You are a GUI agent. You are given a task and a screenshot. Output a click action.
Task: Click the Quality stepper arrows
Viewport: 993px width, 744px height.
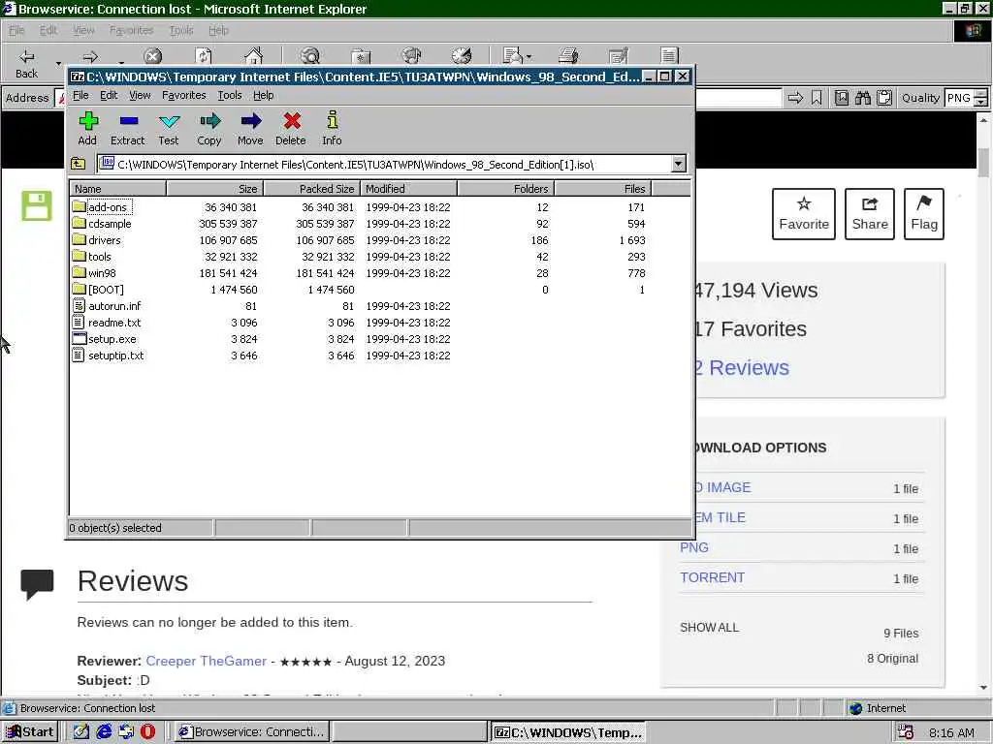click(980, 98)
